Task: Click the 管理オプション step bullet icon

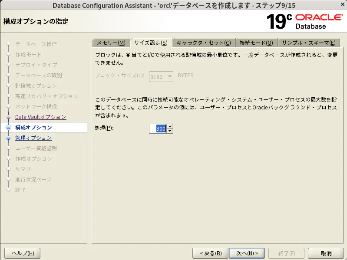Action: click(8, 138)
